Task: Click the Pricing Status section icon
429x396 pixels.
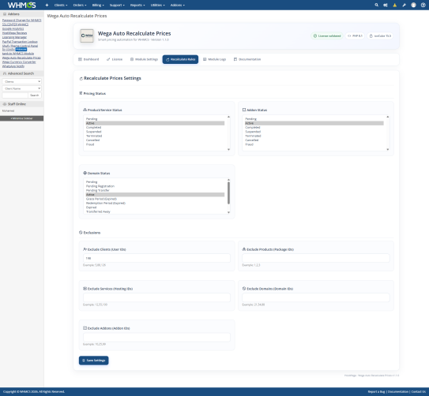Action: (x=81, y=93)
